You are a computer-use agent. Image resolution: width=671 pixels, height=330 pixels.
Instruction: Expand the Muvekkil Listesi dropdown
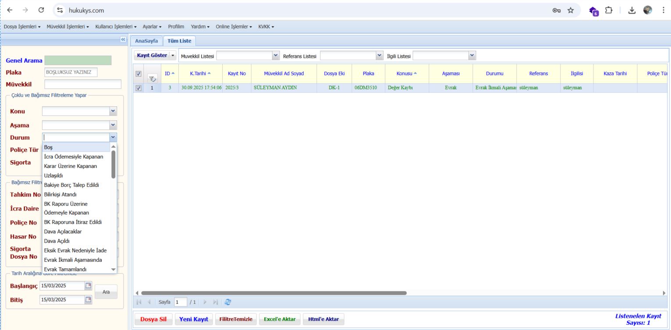point(275,56)
